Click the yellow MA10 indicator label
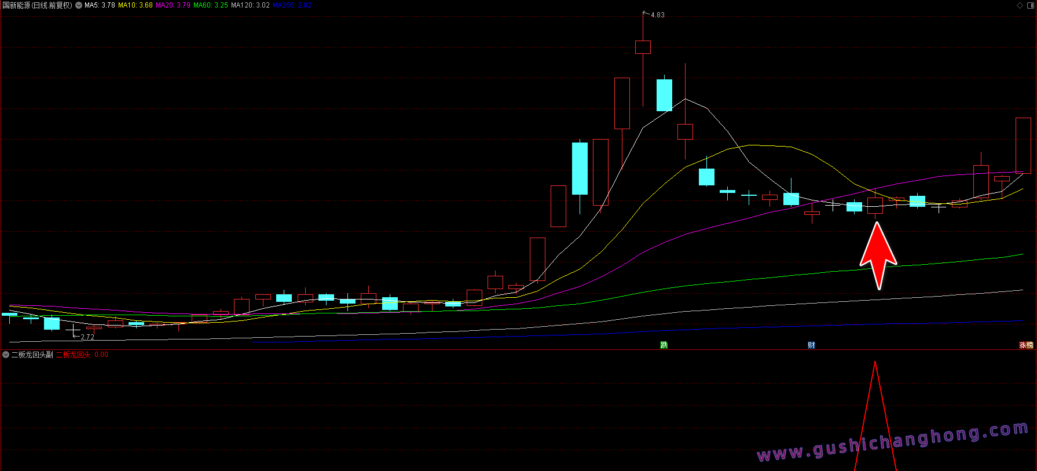The height and width of the screenshot is (471, 1037). click(x=135, y=5)
